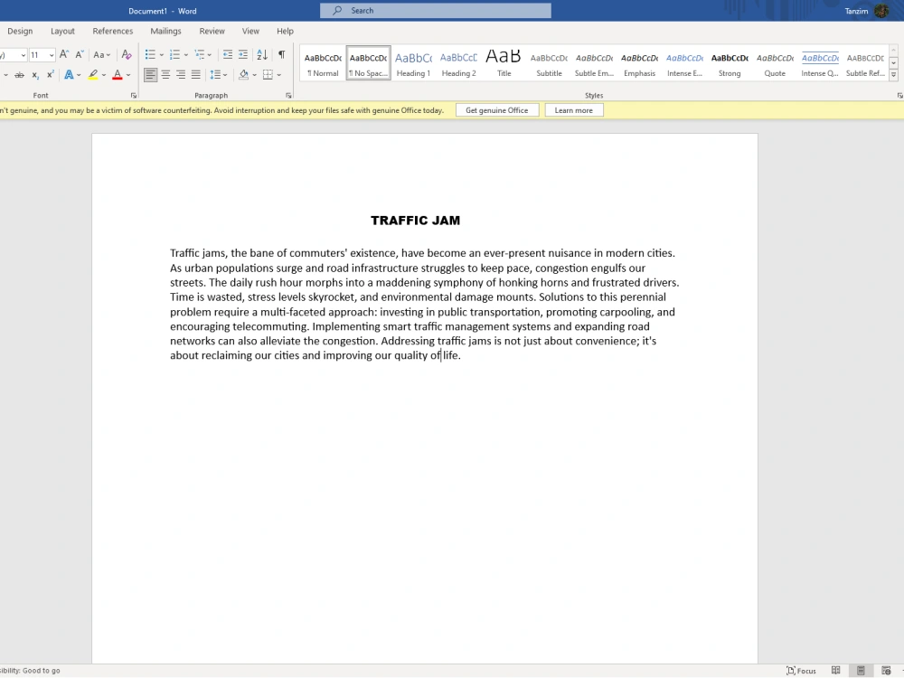Screen dimensions: 904x678
Task: Apply red font color
Action: pos(117,75)
